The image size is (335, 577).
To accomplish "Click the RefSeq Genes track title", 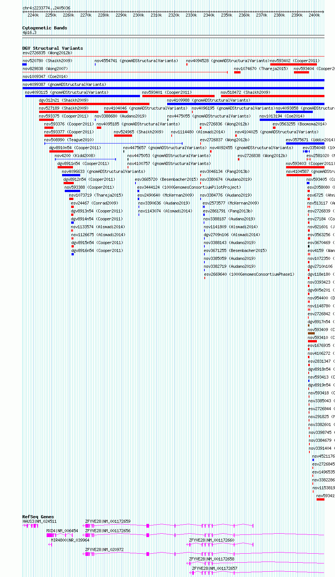I will (x=38, y=517).
